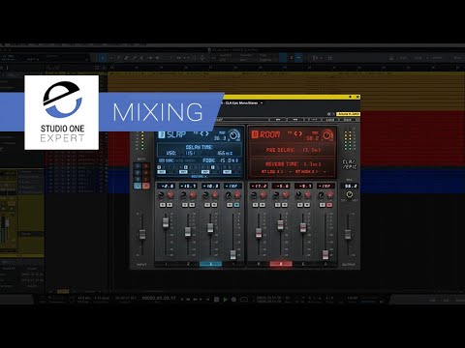
Task: Toggle the right button under delay 2 knobs
Action: coord(192,205)
